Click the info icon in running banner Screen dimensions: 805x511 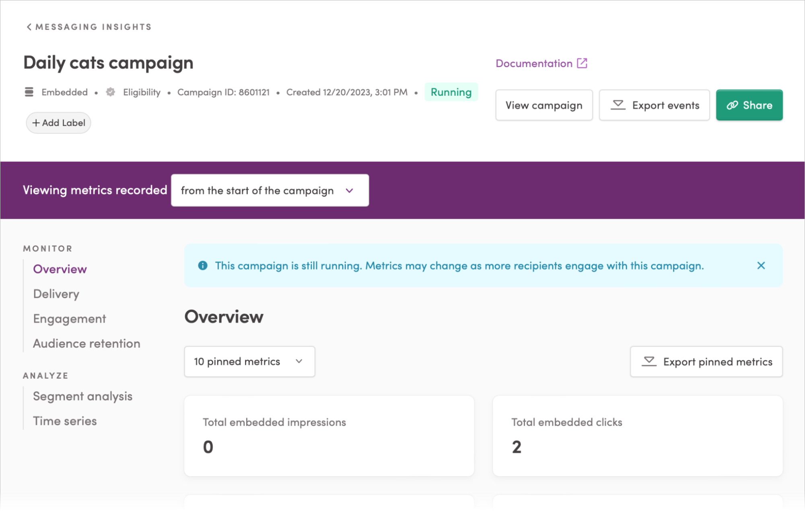click(x=203, y=265)
